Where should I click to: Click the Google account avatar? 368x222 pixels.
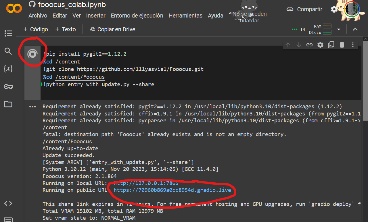(x=352, y=9)
